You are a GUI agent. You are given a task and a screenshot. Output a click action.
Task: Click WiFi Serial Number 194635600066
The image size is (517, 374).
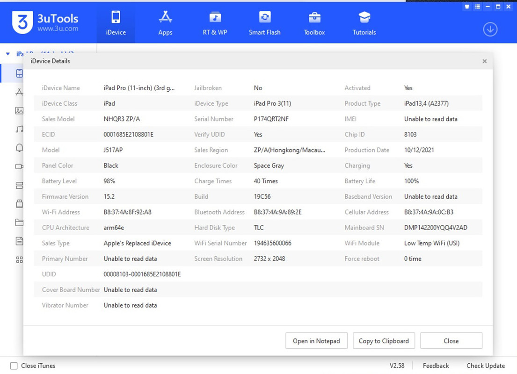(272, 243)
